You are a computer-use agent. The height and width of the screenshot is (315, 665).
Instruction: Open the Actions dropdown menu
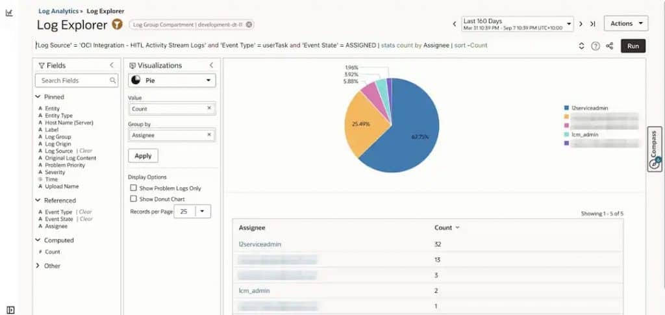[x=626, y=24]
